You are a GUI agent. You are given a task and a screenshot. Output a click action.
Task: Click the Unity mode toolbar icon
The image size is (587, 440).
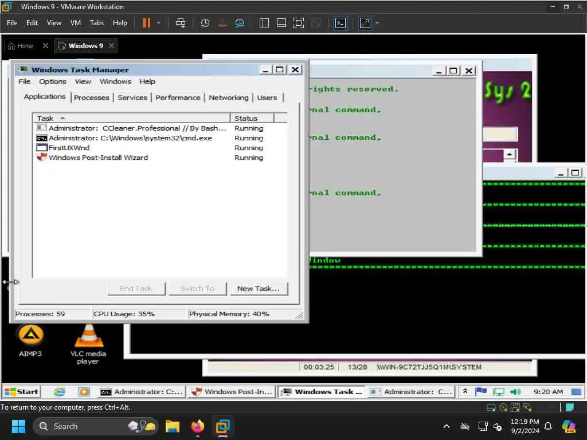(x=316, y=23)
